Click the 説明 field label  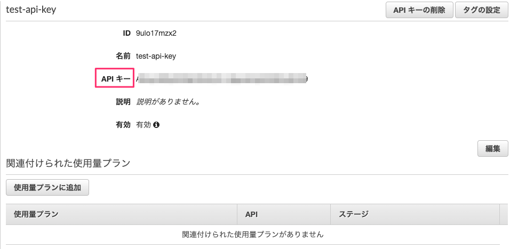coord(123,102)
